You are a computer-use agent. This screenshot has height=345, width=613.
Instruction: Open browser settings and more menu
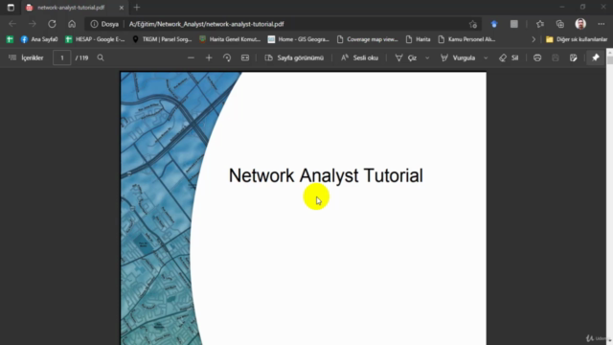click(602, 24)
